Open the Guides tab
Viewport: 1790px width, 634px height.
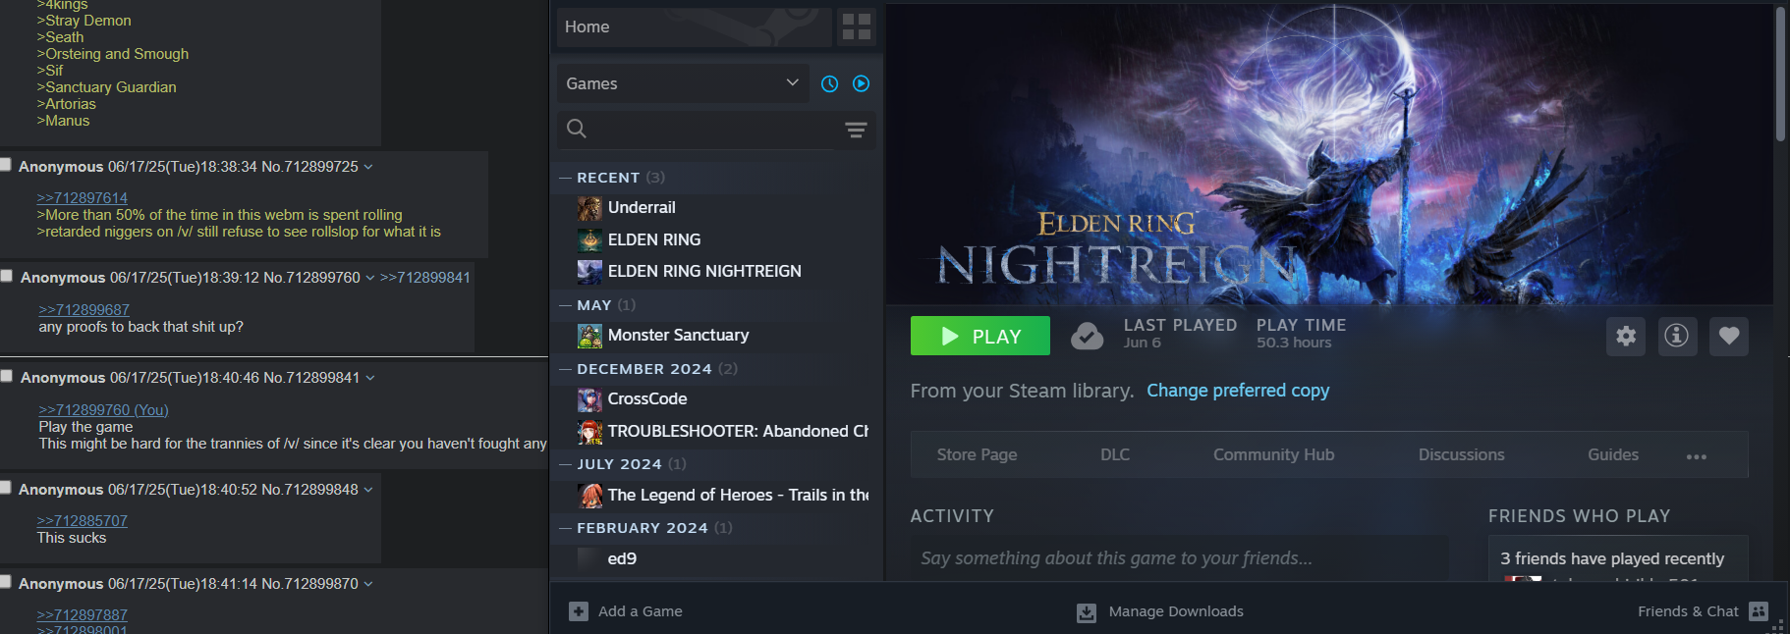click(1613, 454)
